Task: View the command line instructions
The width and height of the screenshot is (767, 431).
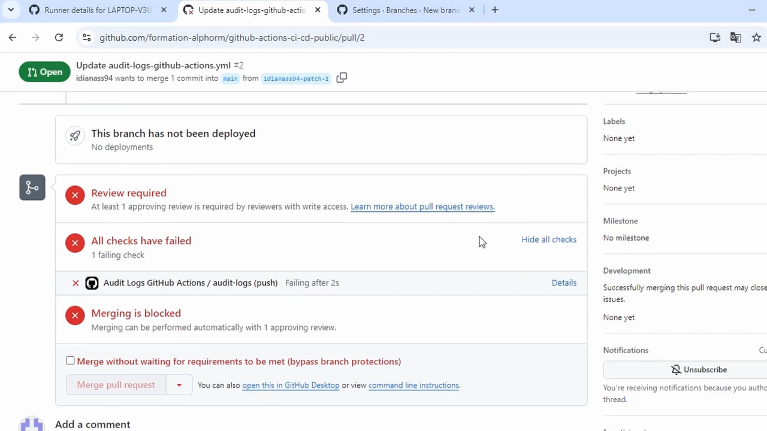Action: click(413, 385)
